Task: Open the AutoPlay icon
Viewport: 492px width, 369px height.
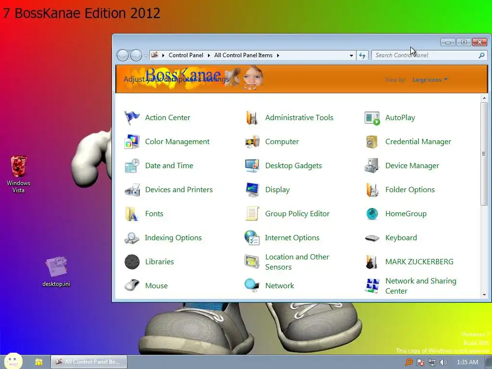Action: pos(372,118)
